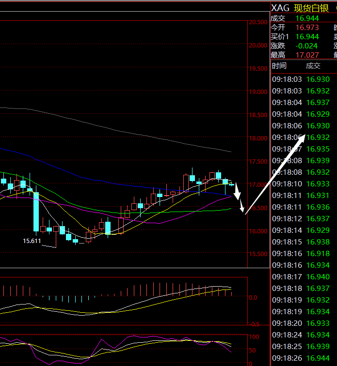
Task: Select the tick row 09:18:25 priced 16.939
Action: tap(301, 347)
